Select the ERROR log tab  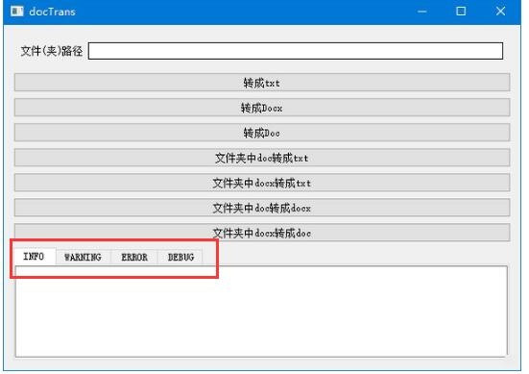(134, 258)
